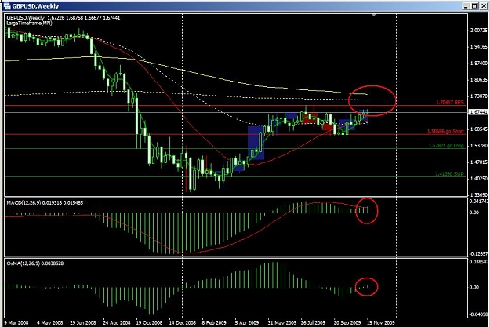This screenshot has width=490, height=327.
Task: Click the '20 Sep 2009' date label
Action: pos(347,322)
